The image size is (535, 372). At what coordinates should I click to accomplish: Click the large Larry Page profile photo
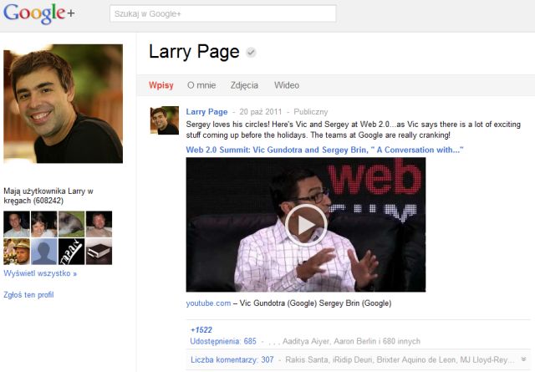click(x=64, y=104)
